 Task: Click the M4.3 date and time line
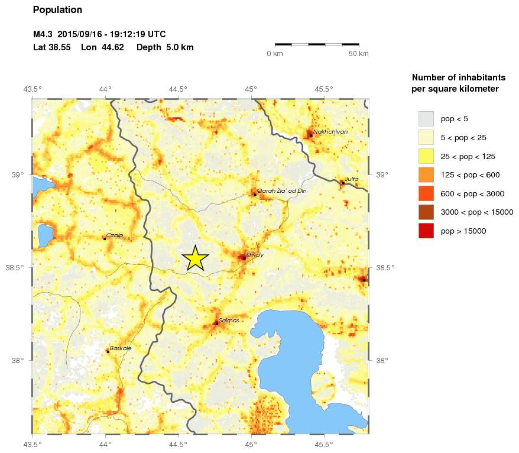pyautogui.click(x=99, y=34)
